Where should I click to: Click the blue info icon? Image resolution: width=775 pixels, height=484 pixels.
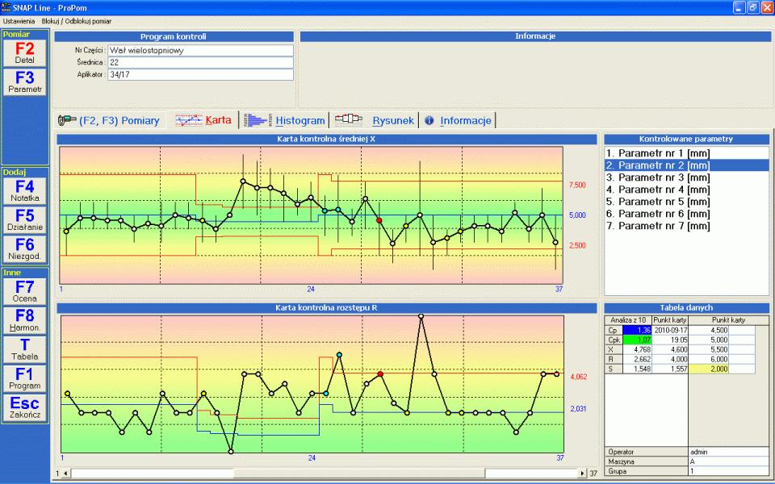[429, 120]
